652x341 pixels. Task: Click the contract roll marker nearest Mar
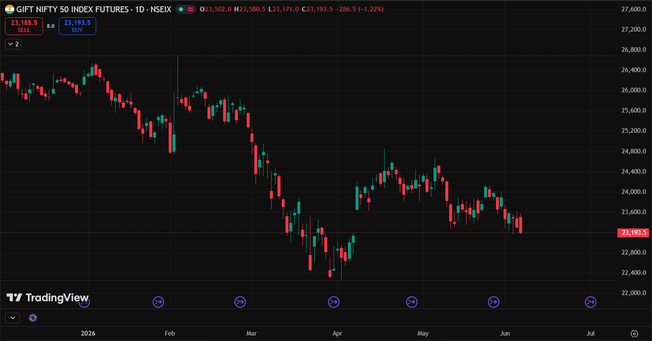coord(240,301)
